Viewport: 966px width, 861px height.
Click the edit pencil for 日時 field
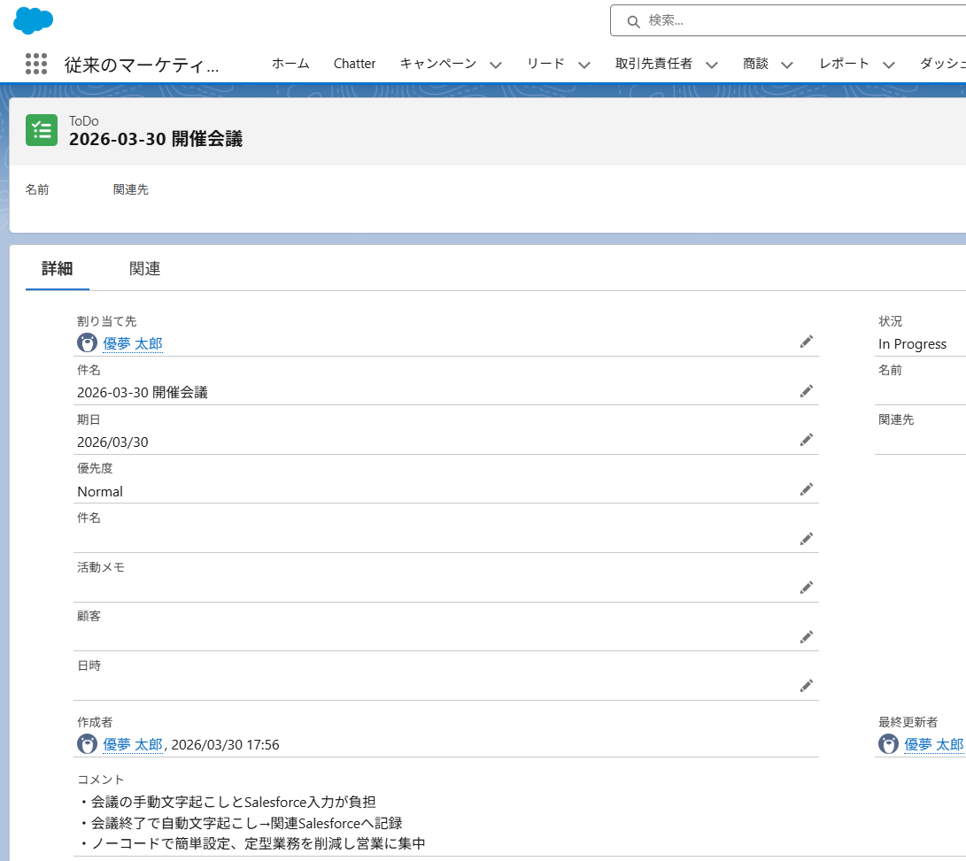pos(806,685)
